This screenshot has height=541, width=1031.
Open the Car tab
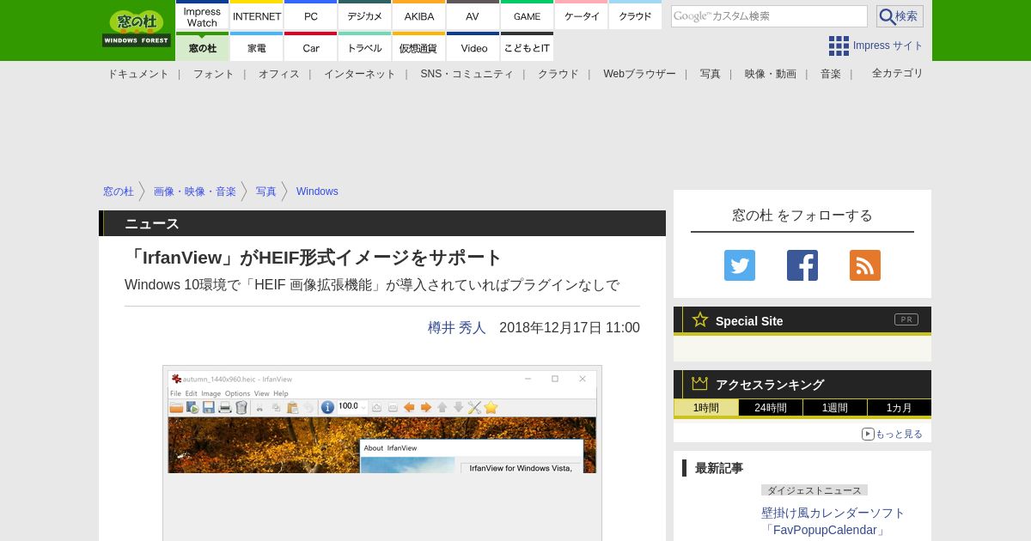click(311, 47)
